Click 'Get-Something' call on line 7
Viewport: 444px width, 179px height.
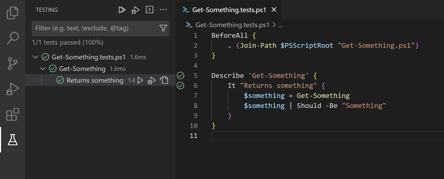(x=323, y=96)
